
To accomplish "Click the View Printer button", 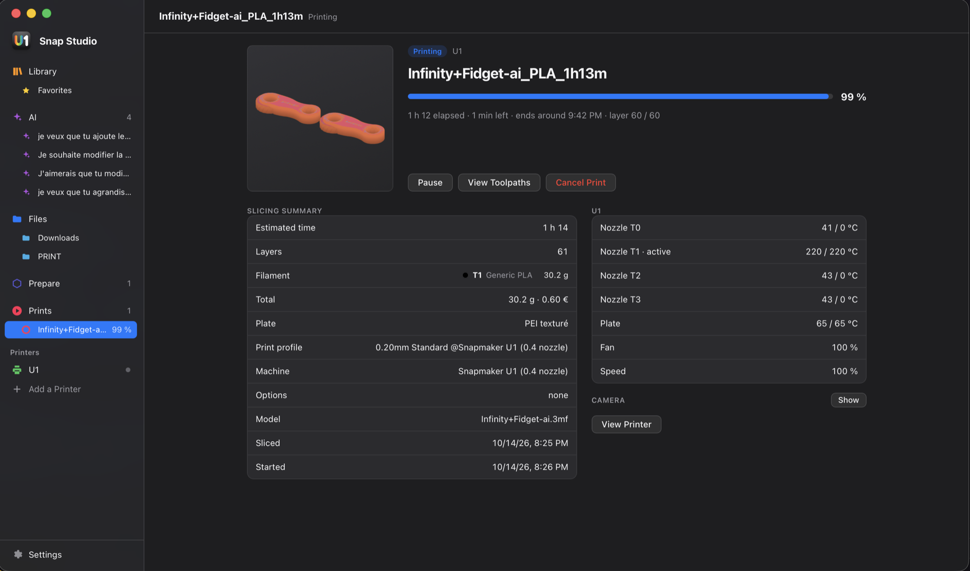I will 626,424.
